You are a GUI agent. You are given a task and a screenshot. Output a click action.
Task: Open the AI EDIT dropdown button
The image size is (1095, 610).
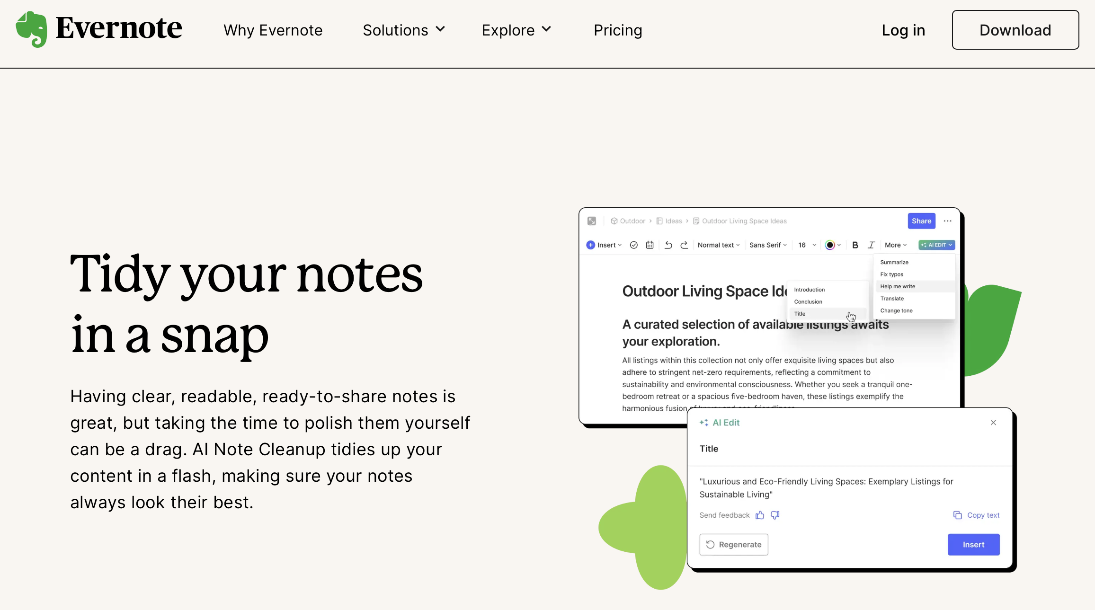pyautogui.click(x=937, y=245)
